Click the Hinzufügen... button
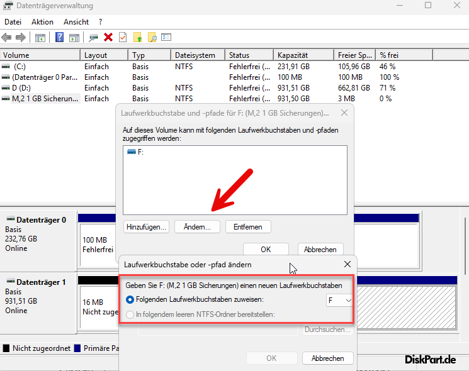The width and height of the screenshot is (469, 371). [x=146, y=227]
